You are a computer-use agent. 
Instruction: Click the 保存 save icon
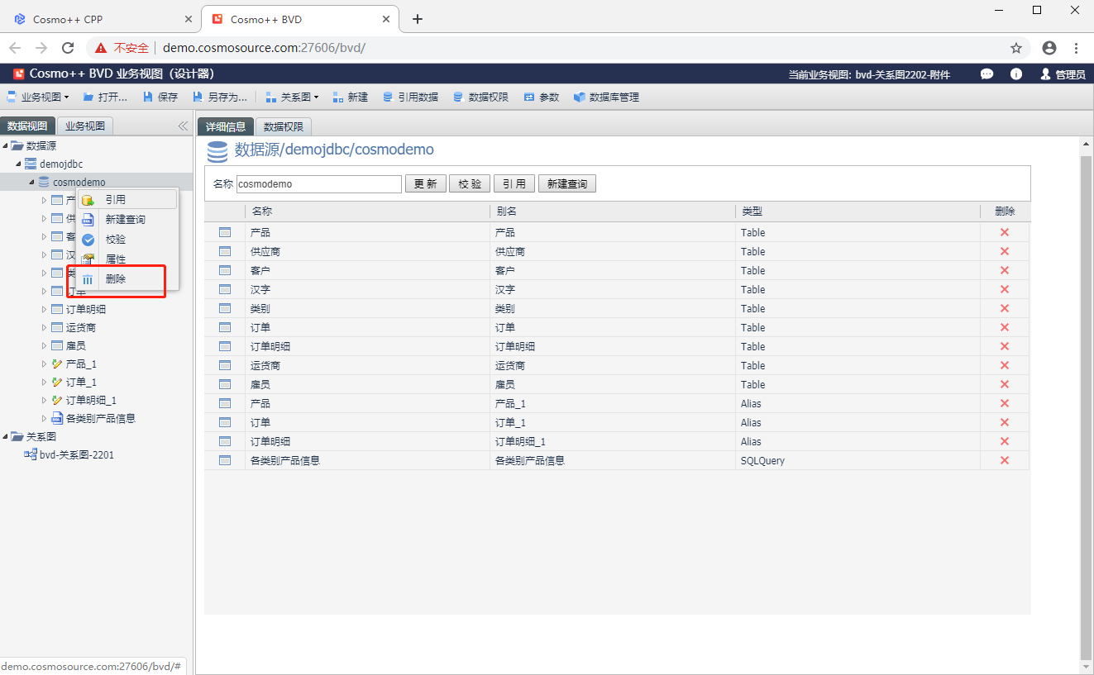pyautogui.click(x=148, y=97)
